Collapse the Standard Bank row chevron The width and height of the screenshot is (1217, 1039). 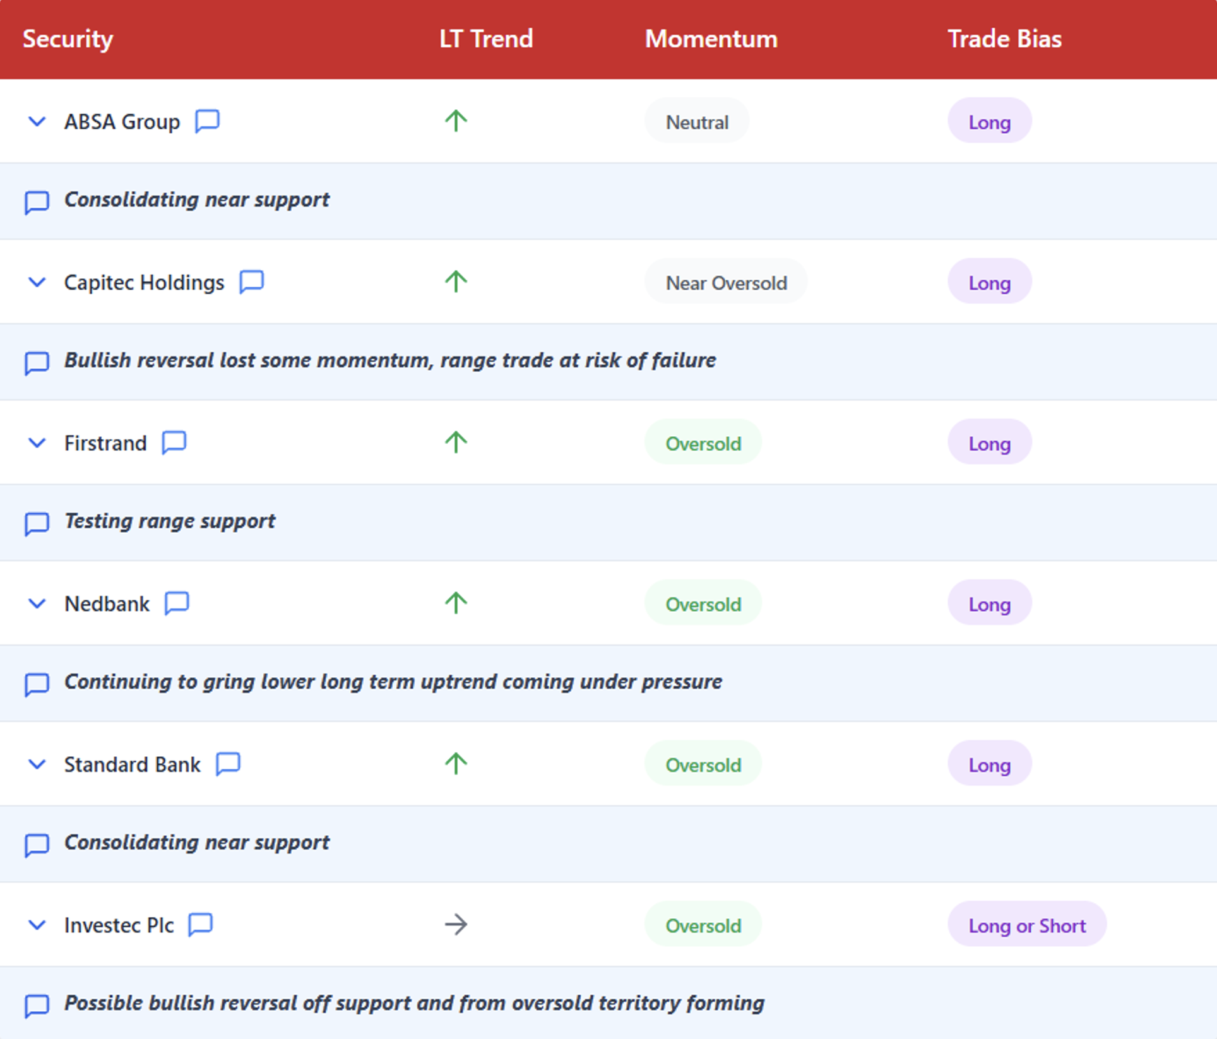pyautogui.click(x=37, y=764)
